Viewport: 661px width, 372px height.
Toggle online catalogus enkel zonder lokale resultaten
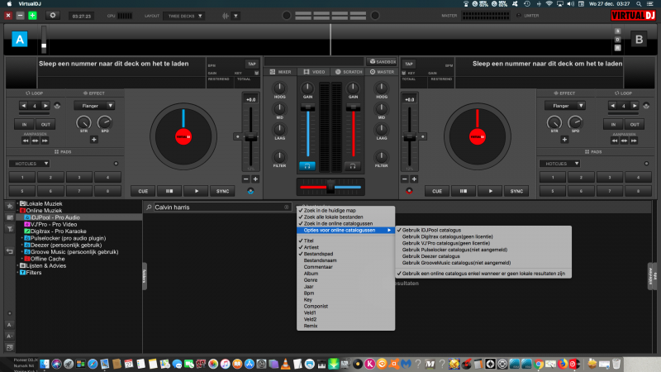click(x=483, y=274)
